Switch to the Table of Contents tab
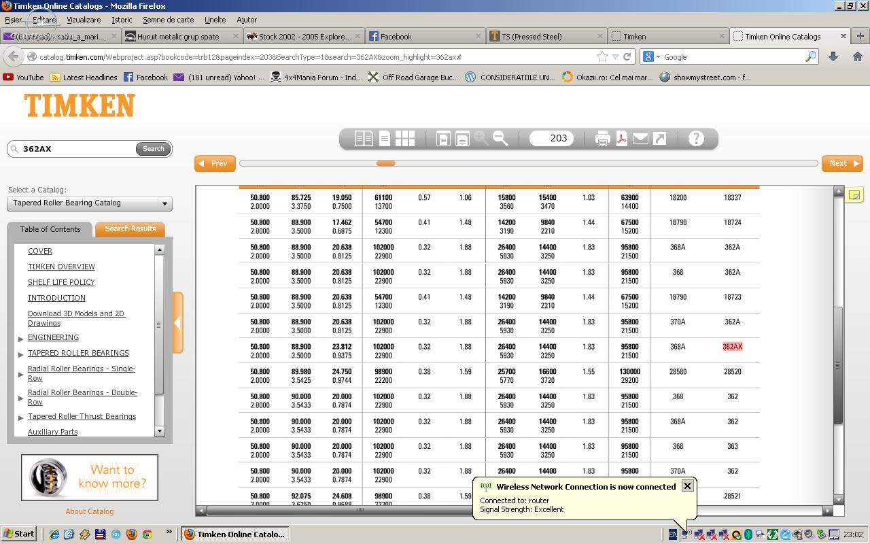This screenshot has height=544, width=870. pyautogui.click(x=50, y=229)
